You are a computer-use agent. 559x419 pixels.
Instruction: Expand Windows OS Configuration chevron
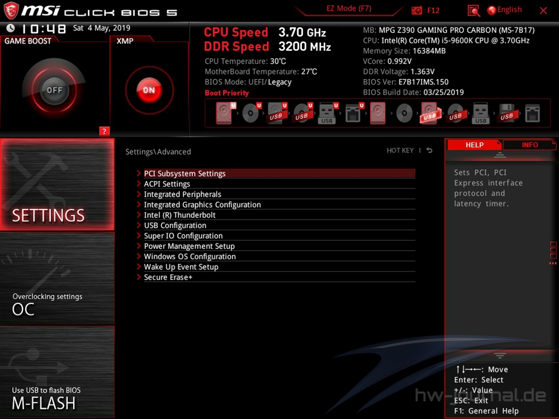(x=139, y=256)
